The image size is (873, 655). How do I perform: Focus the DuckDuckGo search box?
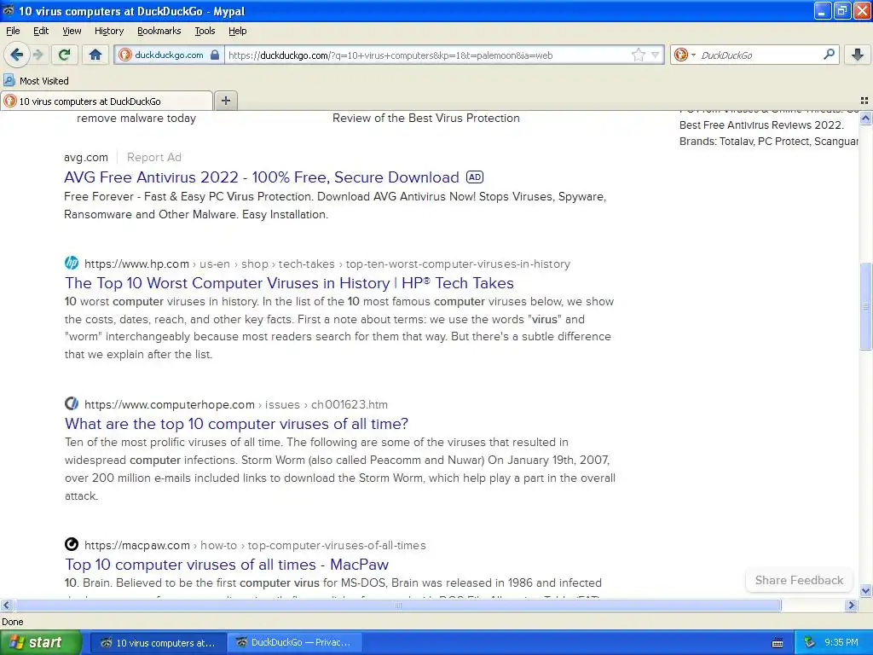(759, 55)
